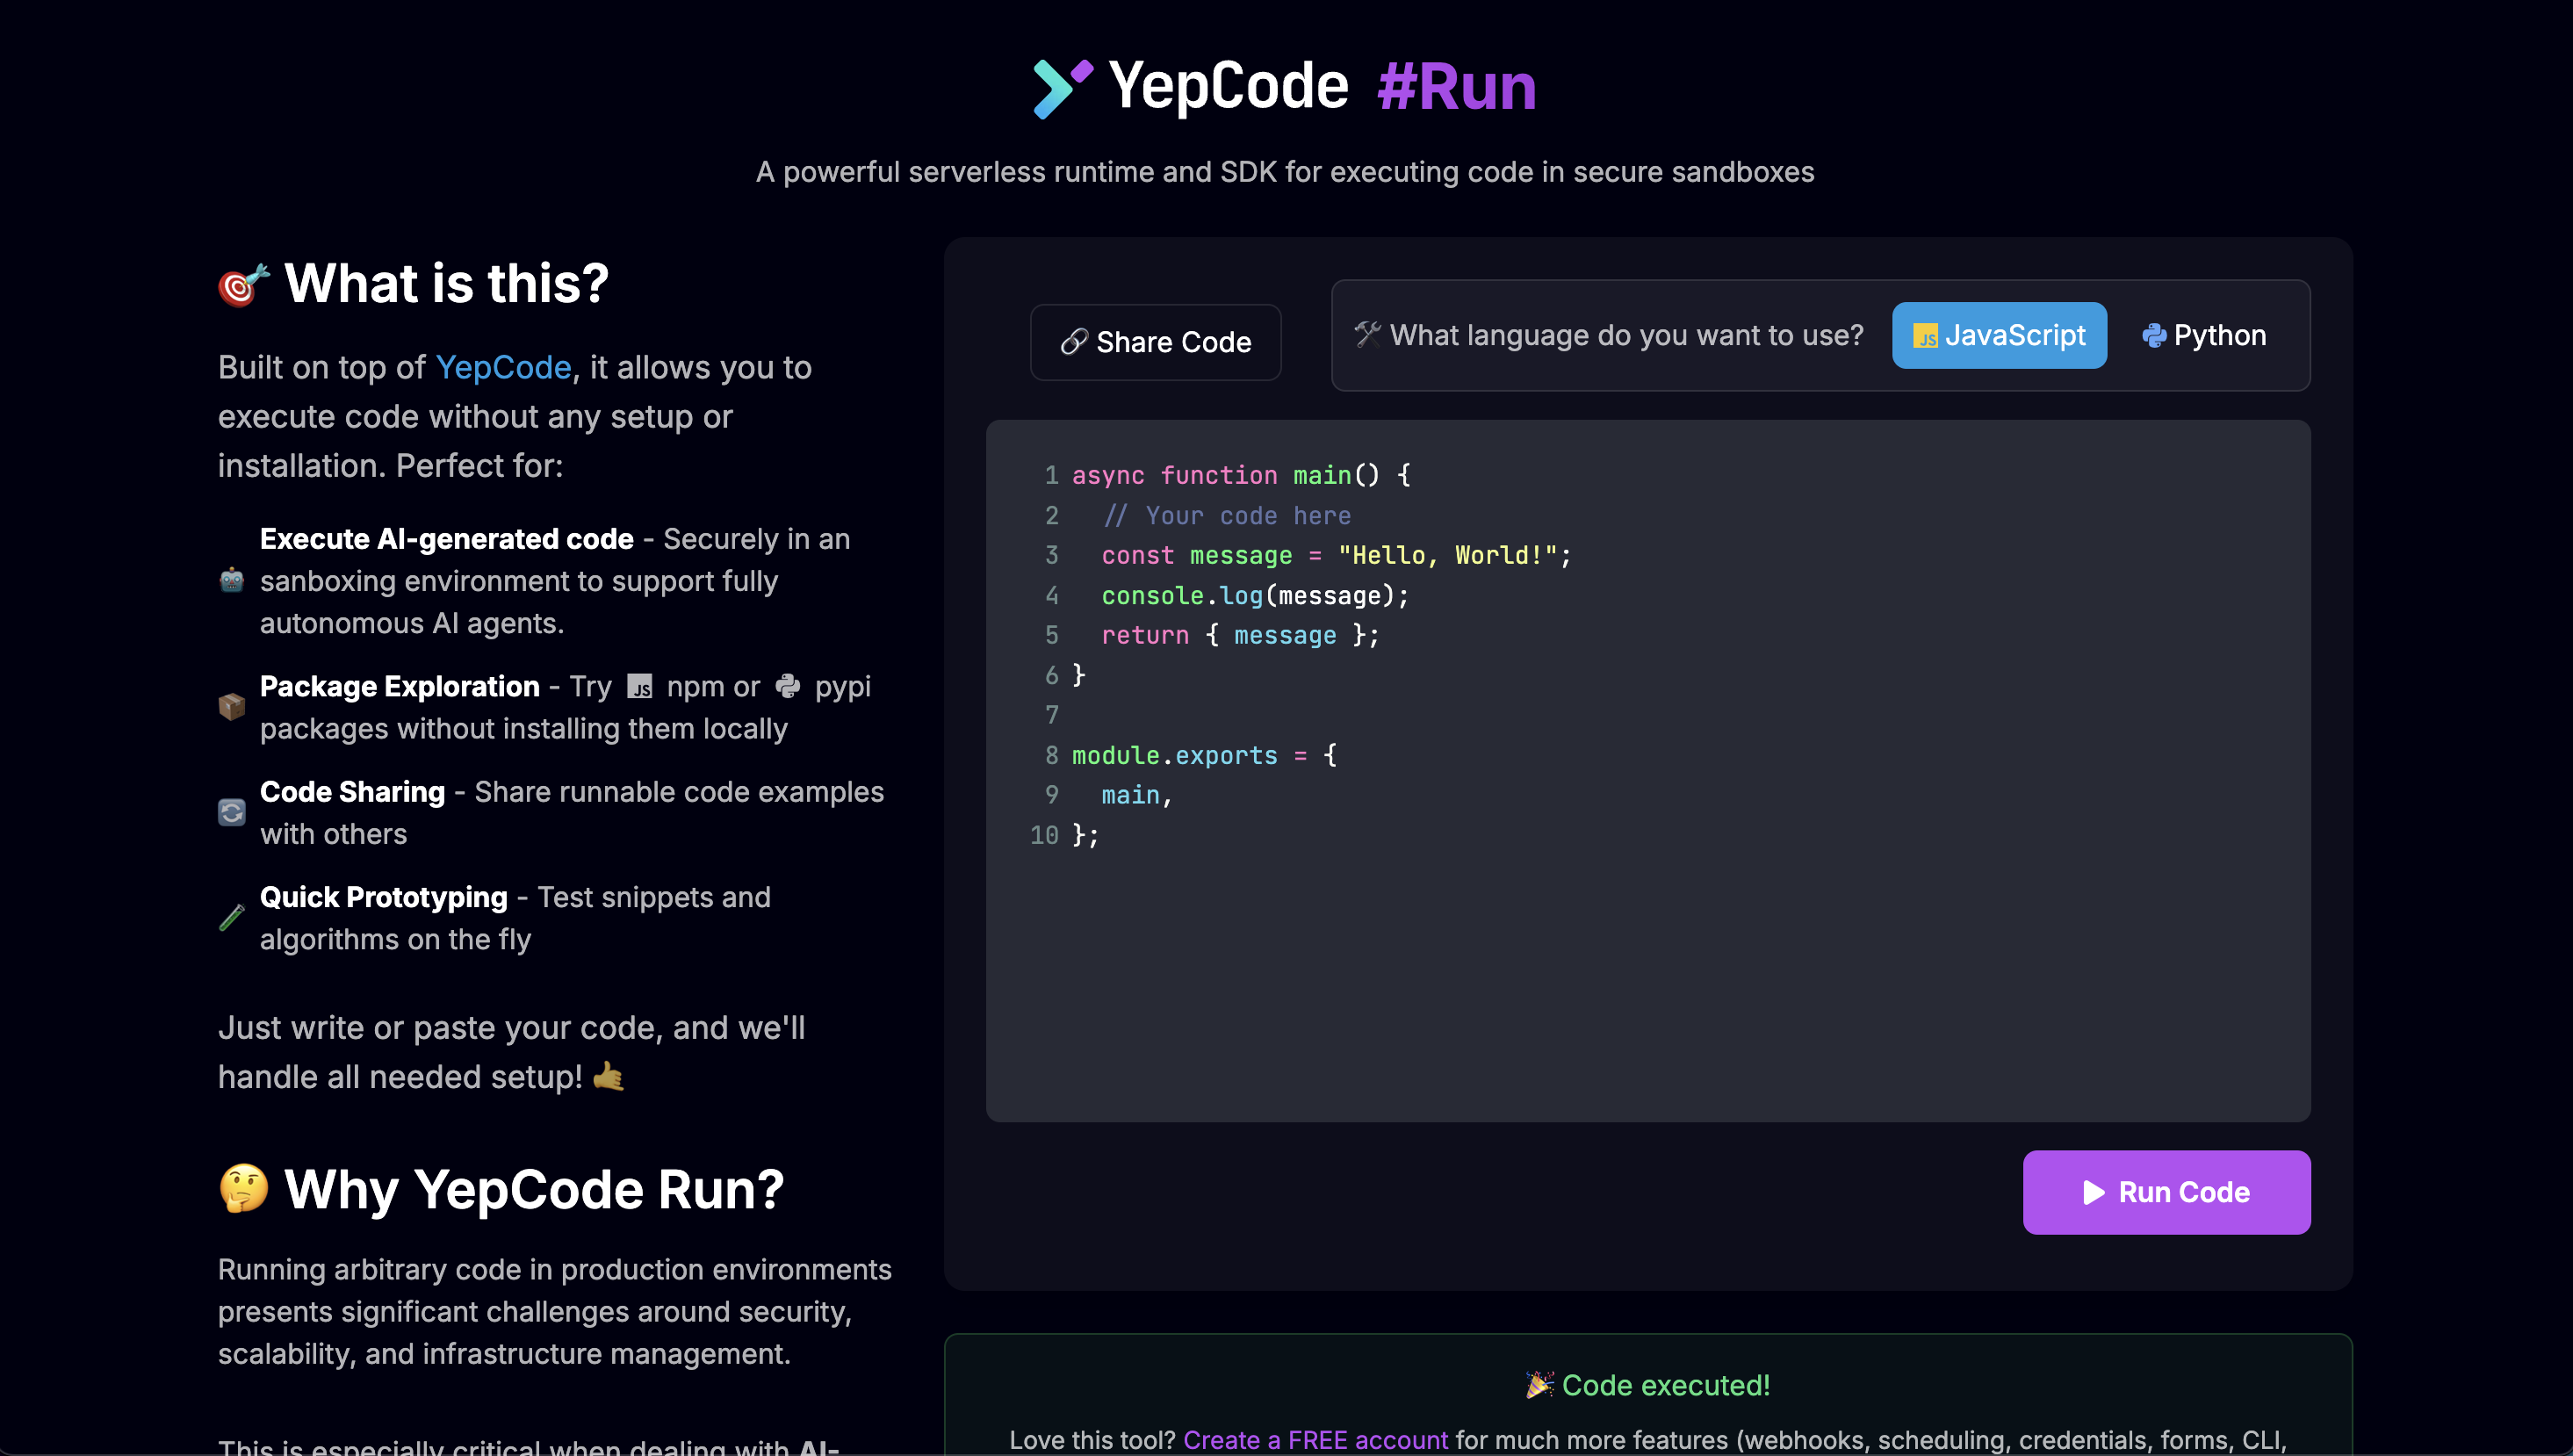Click the Python snake icon on Python button
The height and width of the screenshot is (1456, 2573).
2153,336
